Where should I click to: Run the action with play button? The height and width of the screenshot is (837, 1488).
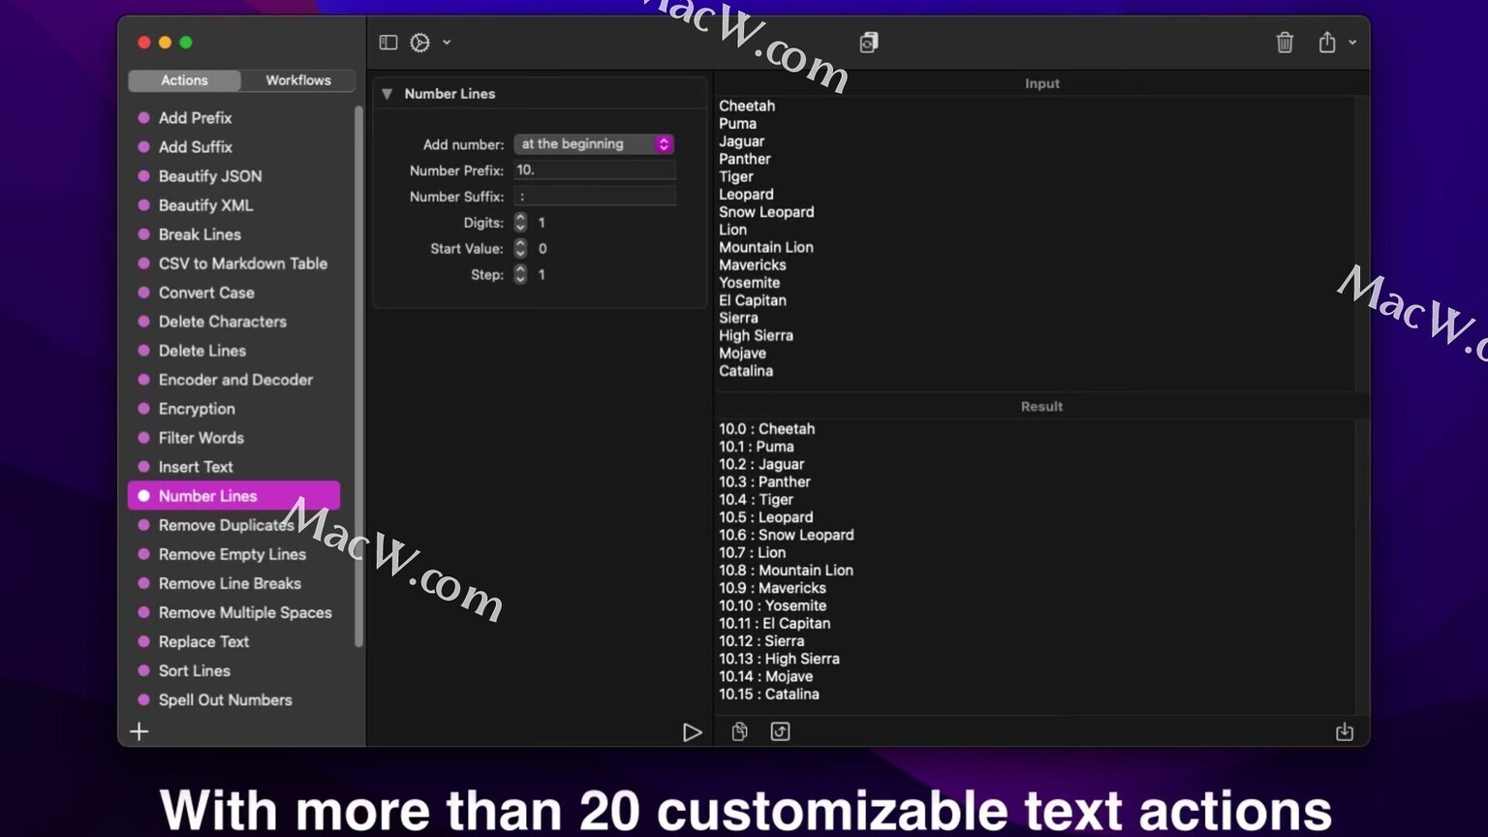point(692,732)
